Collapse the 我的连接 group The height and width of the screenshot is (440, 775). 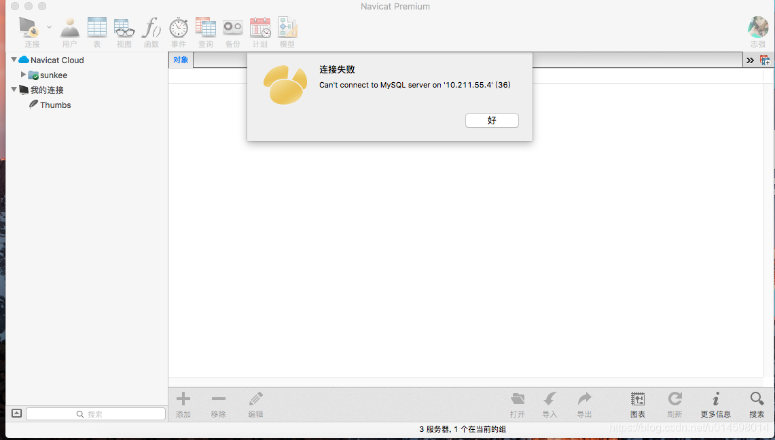(x=14, y=90)
